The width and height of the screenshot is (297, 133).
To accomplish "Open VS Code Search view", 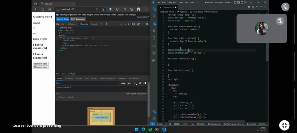I will (x=154, y=16).
